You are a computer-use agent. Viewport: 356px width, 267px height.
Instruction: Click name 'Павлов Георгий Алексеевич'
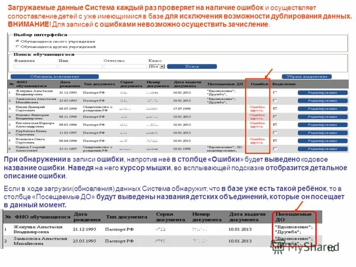[30, 149]
